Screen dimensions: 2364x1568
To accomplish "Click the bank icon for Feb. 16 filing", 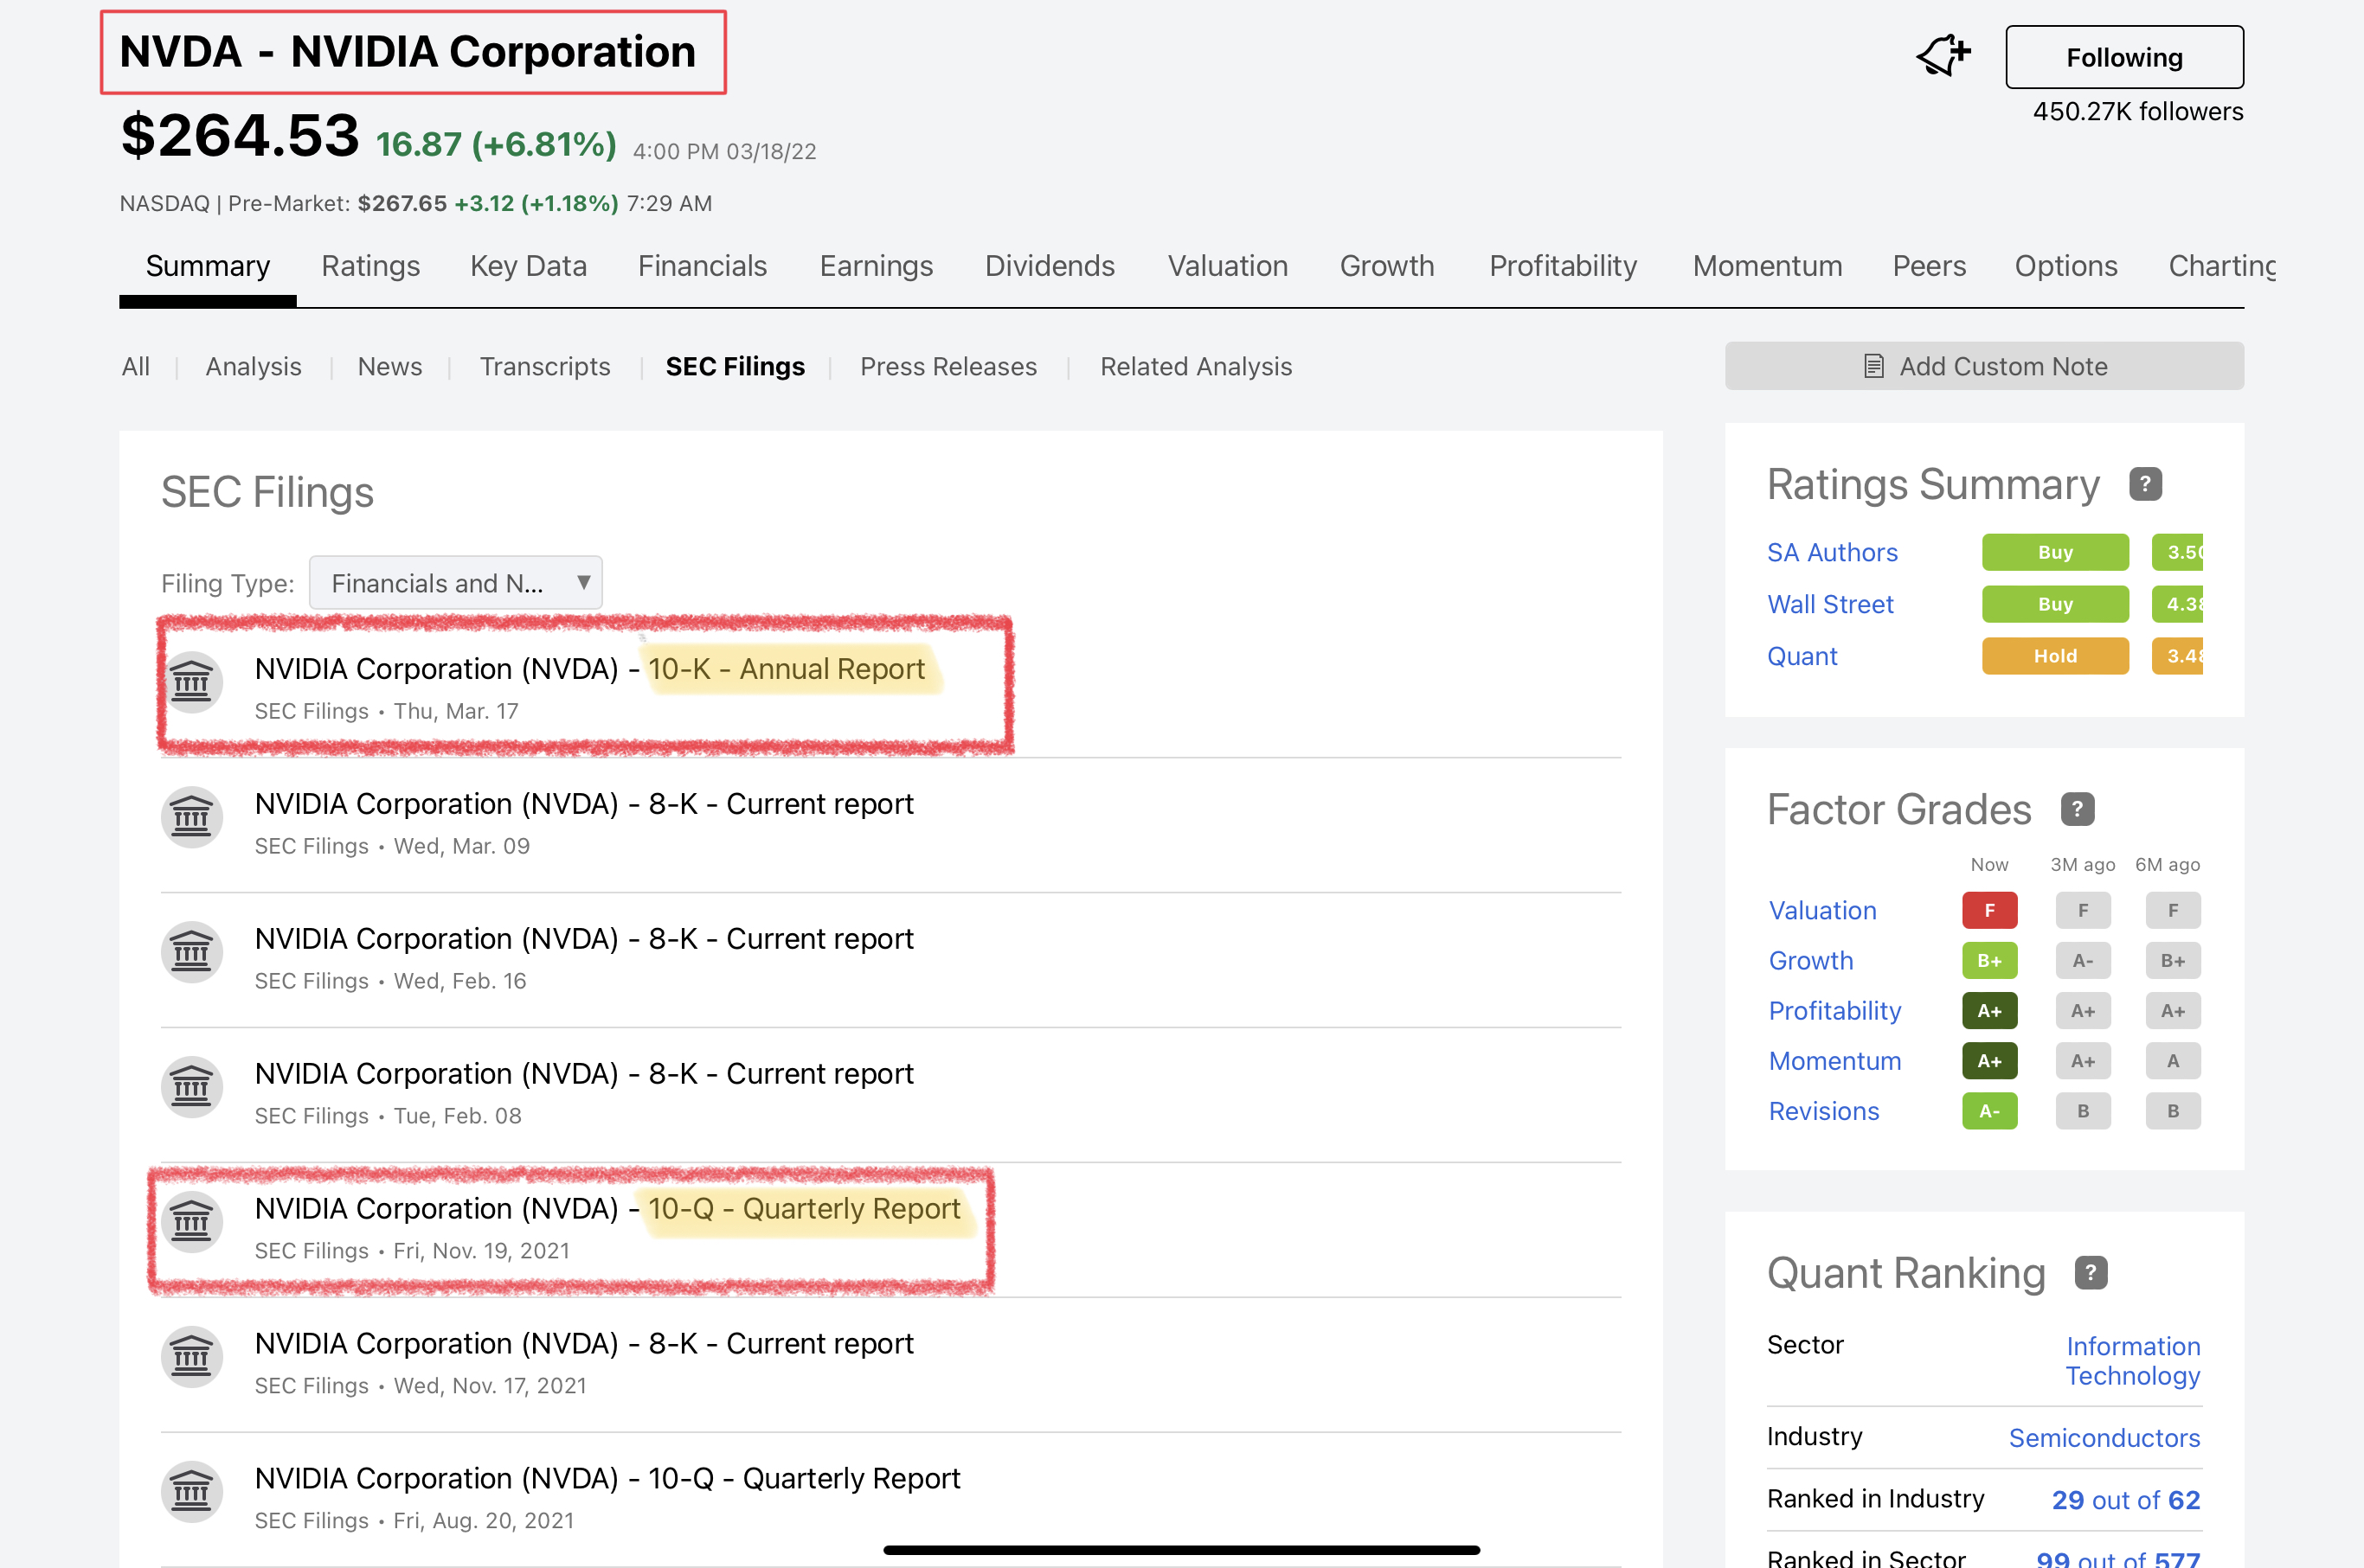I will (x=191, y=953).
